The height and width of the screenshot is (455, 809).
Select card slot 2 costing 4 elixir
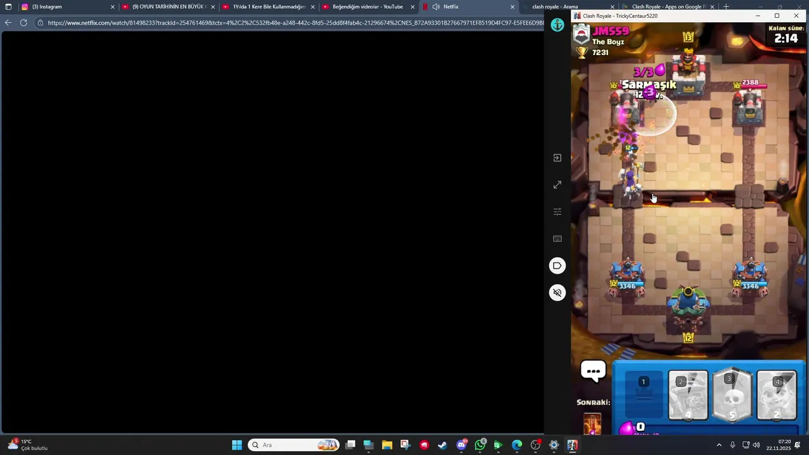[x=688, y=396]
